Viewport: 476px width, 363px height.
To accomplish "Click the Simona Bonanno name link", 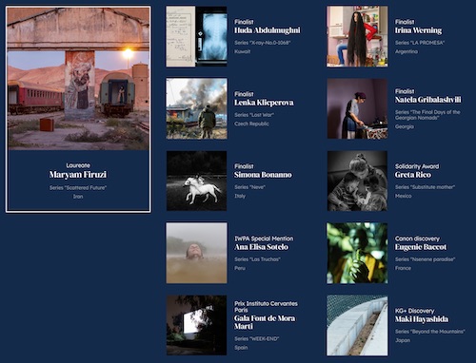I will click(x=263, y=175).
